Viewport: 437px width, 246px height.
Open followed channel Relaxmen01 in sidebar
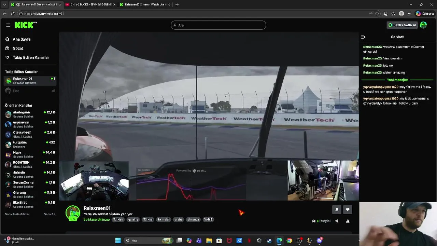pyautogui.click(x=30, y=81)
